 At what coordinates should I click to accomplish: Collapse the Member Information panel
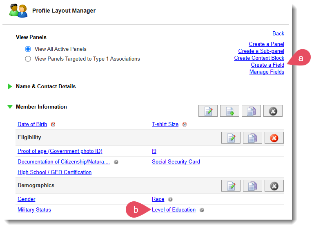tap(10, 107)
